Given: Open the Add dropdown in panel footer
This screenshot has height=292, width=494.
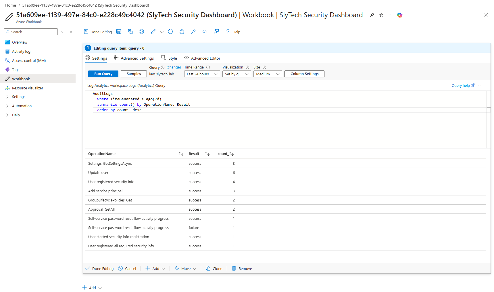Looking at the screenshot, I should (x=155, y=269).
